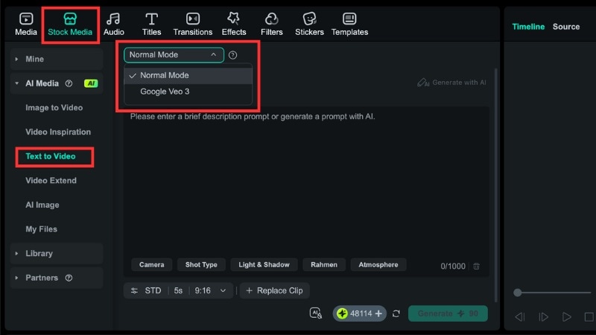Add Shot Type prompt tag
Screen dimensions: 596x335
[201, 265]
